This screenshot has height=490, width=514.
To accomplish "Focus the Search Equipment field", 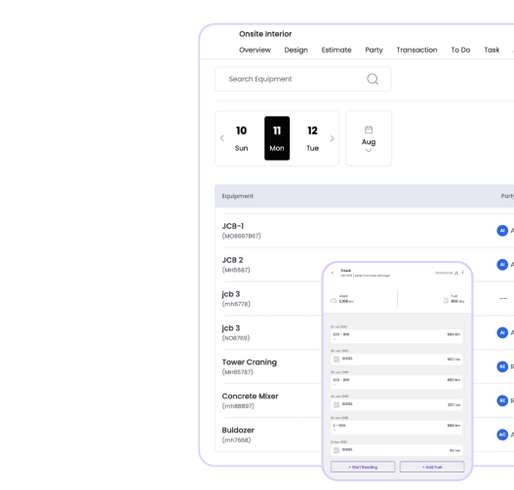I will coord(302,79).
